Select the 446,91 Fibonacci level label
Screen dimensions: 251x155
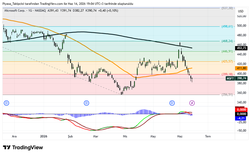(227, 51)
